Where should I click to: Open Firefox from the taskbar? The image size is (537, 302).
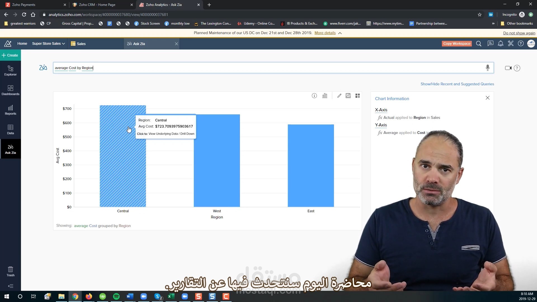(x=89, y=296)
